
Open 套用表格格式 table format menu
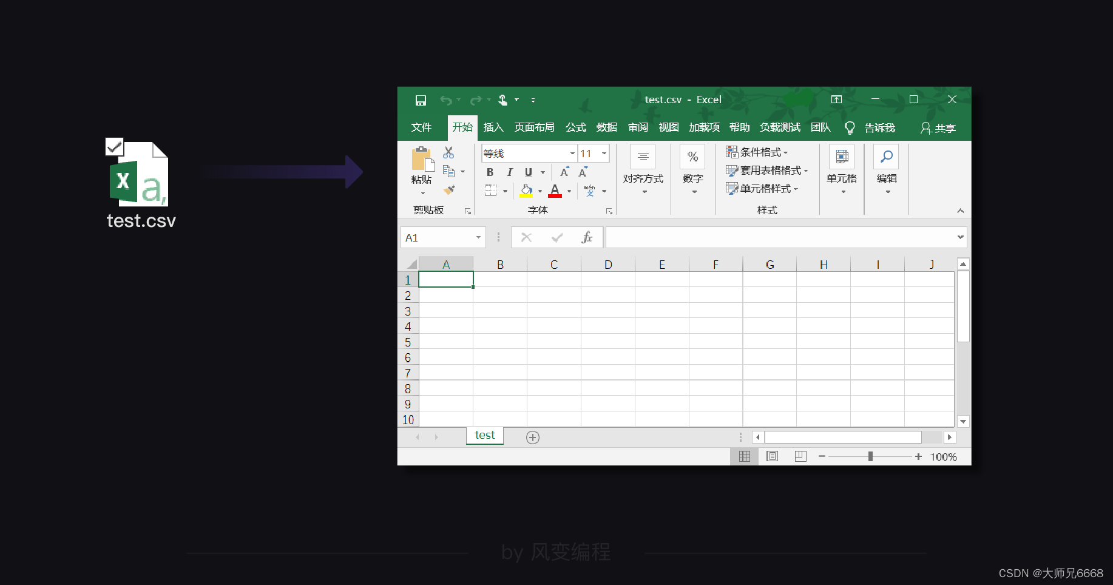coord(767,171)
